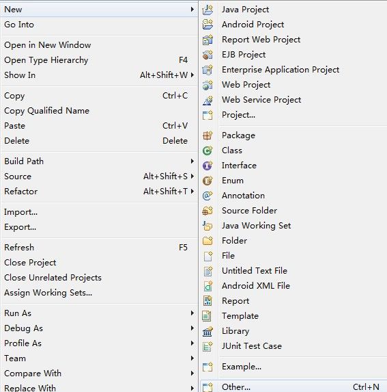Select Paste in the context menu
Image resolution: width=387 pixels, height=392 pixels.
[x=99, y=126]
